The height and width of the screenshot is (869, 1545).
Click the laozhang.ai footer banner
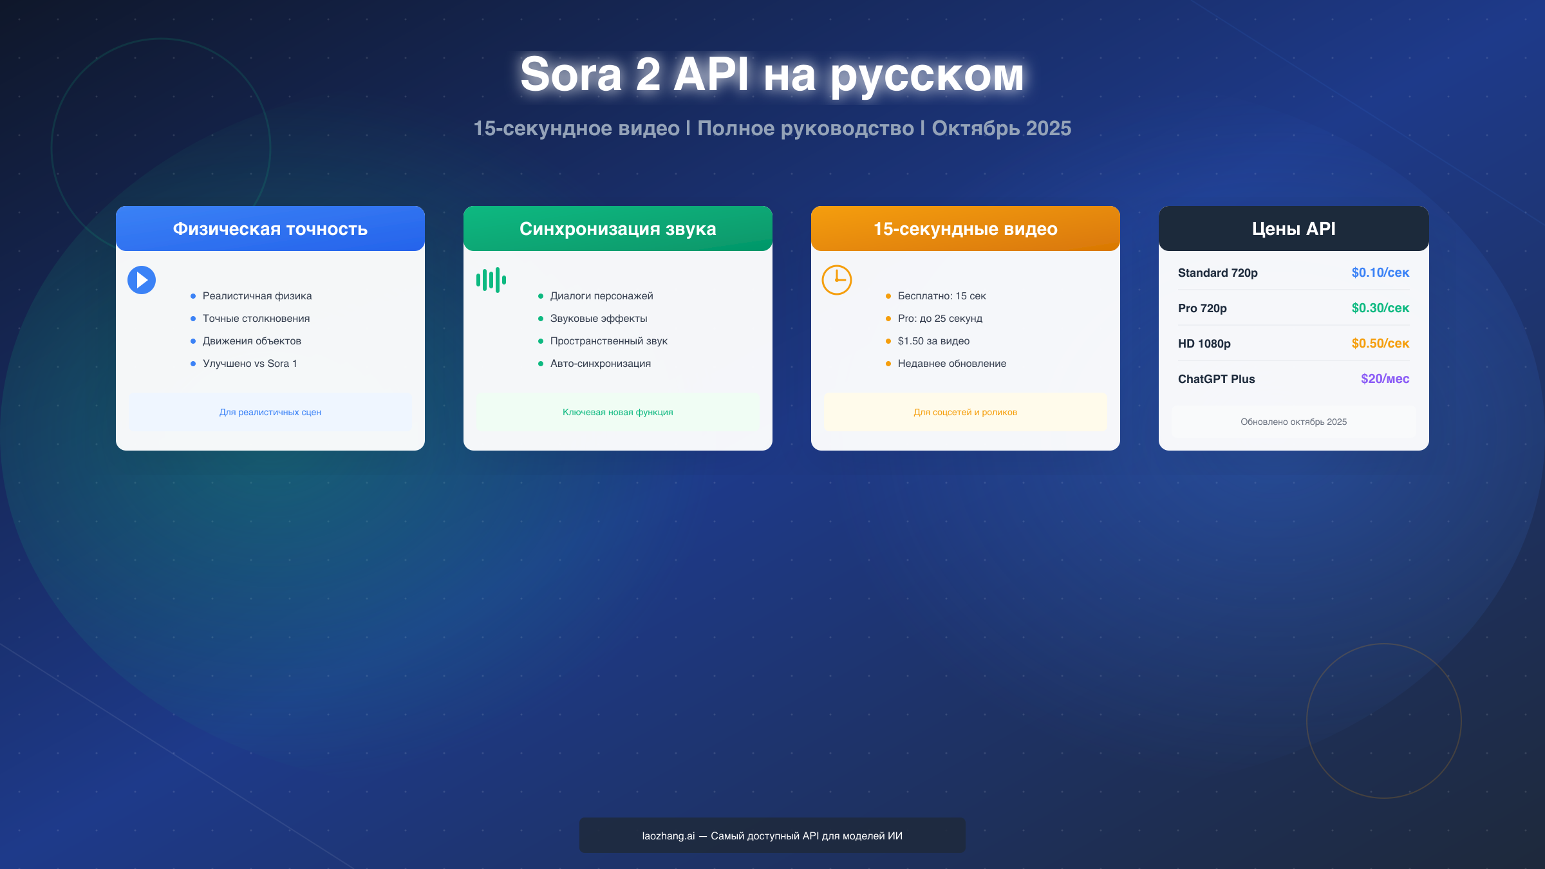coord(772,835)
